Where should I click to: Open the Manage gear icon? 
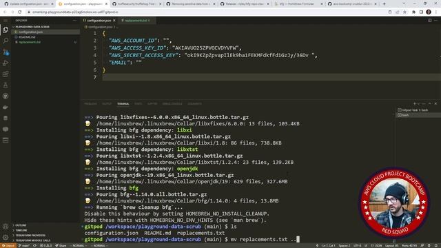point(6,237)
